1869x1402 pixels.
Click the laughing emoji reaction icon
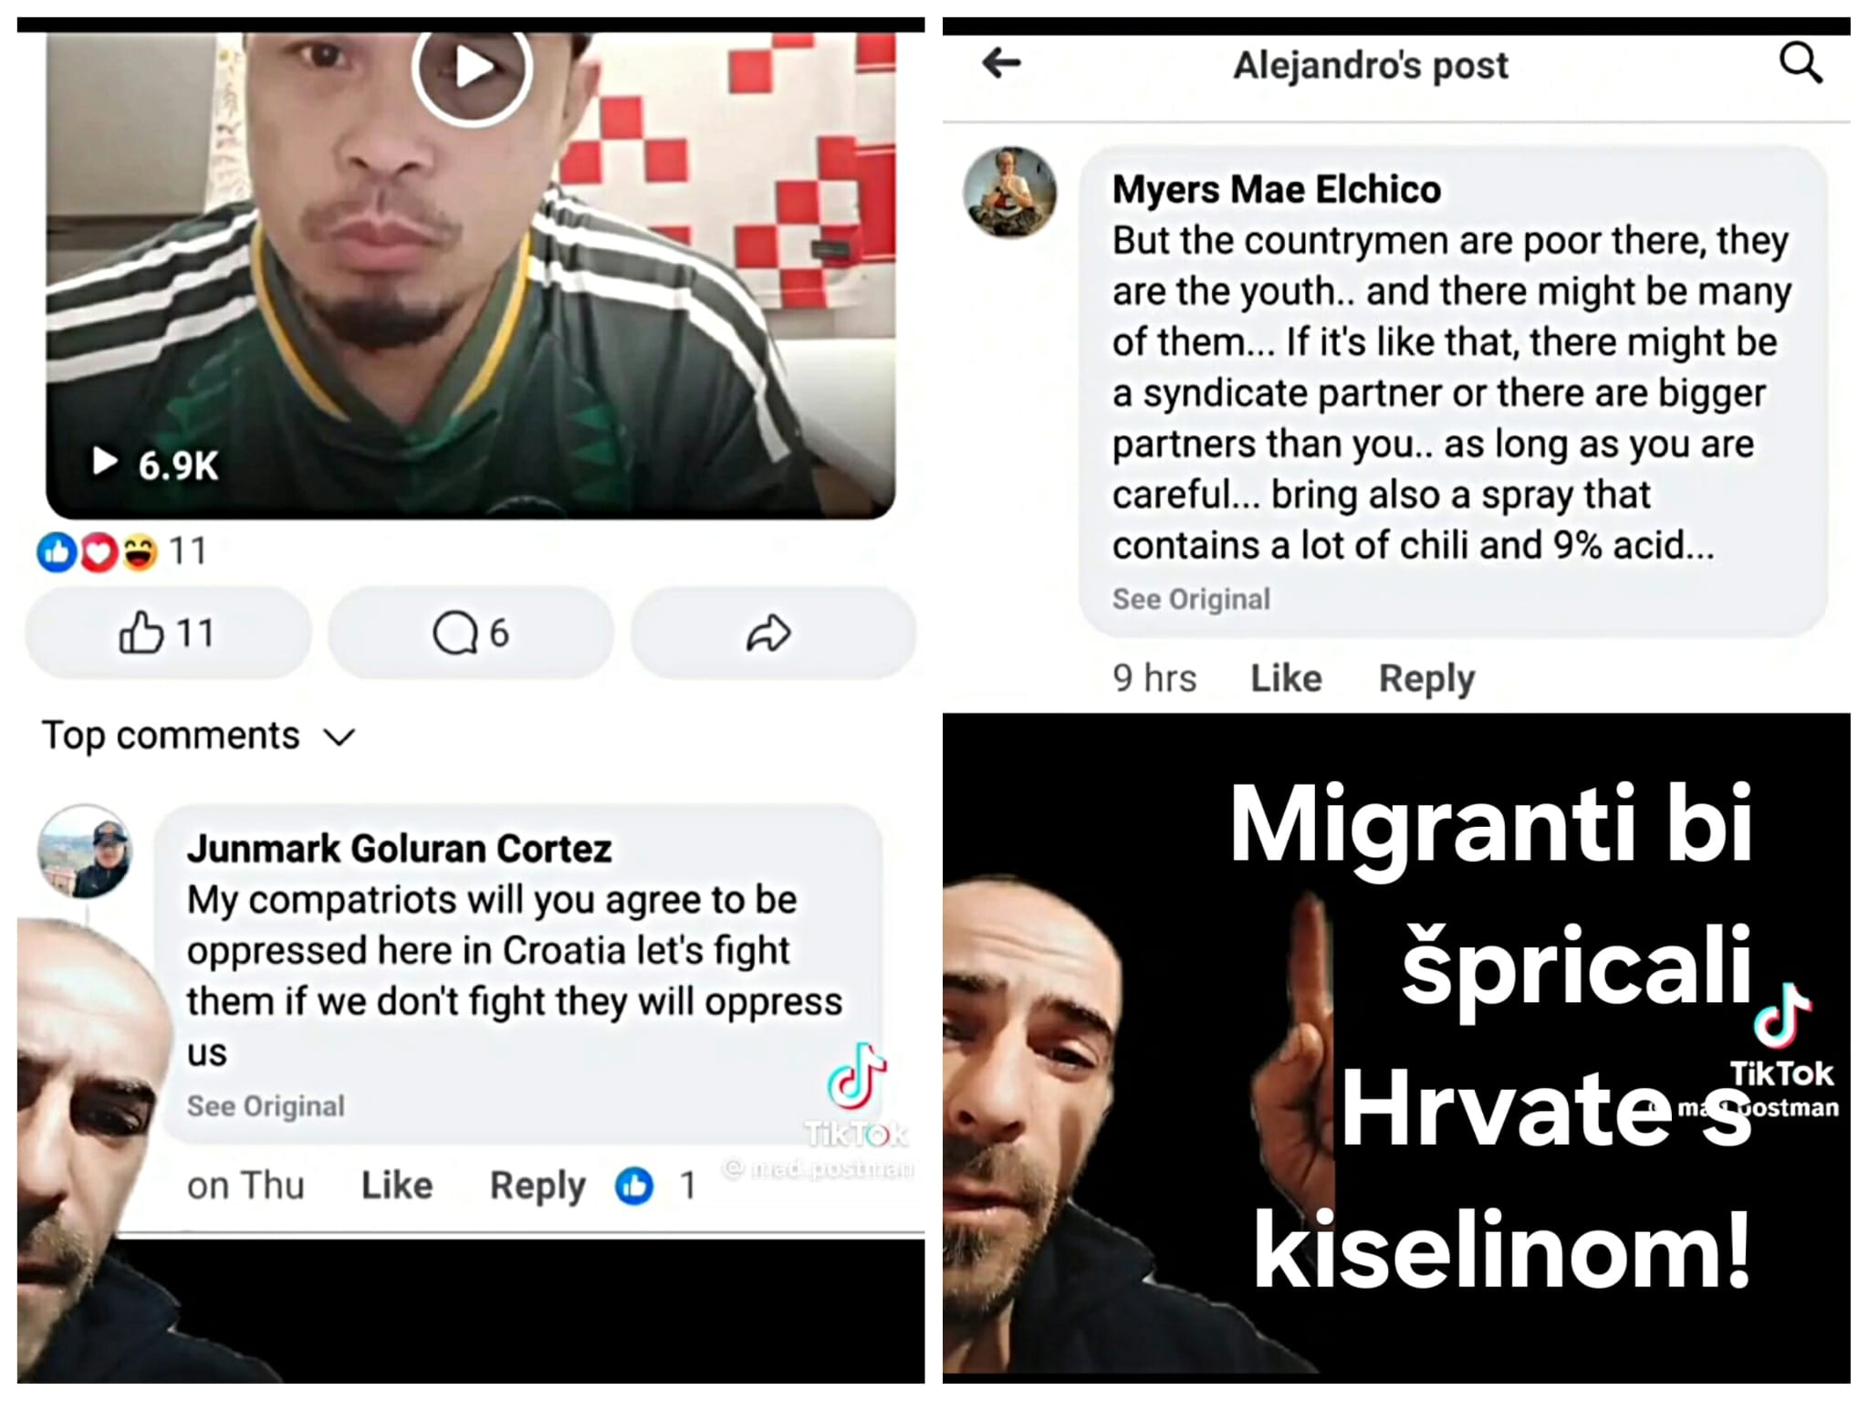click(x=140, y=551)
